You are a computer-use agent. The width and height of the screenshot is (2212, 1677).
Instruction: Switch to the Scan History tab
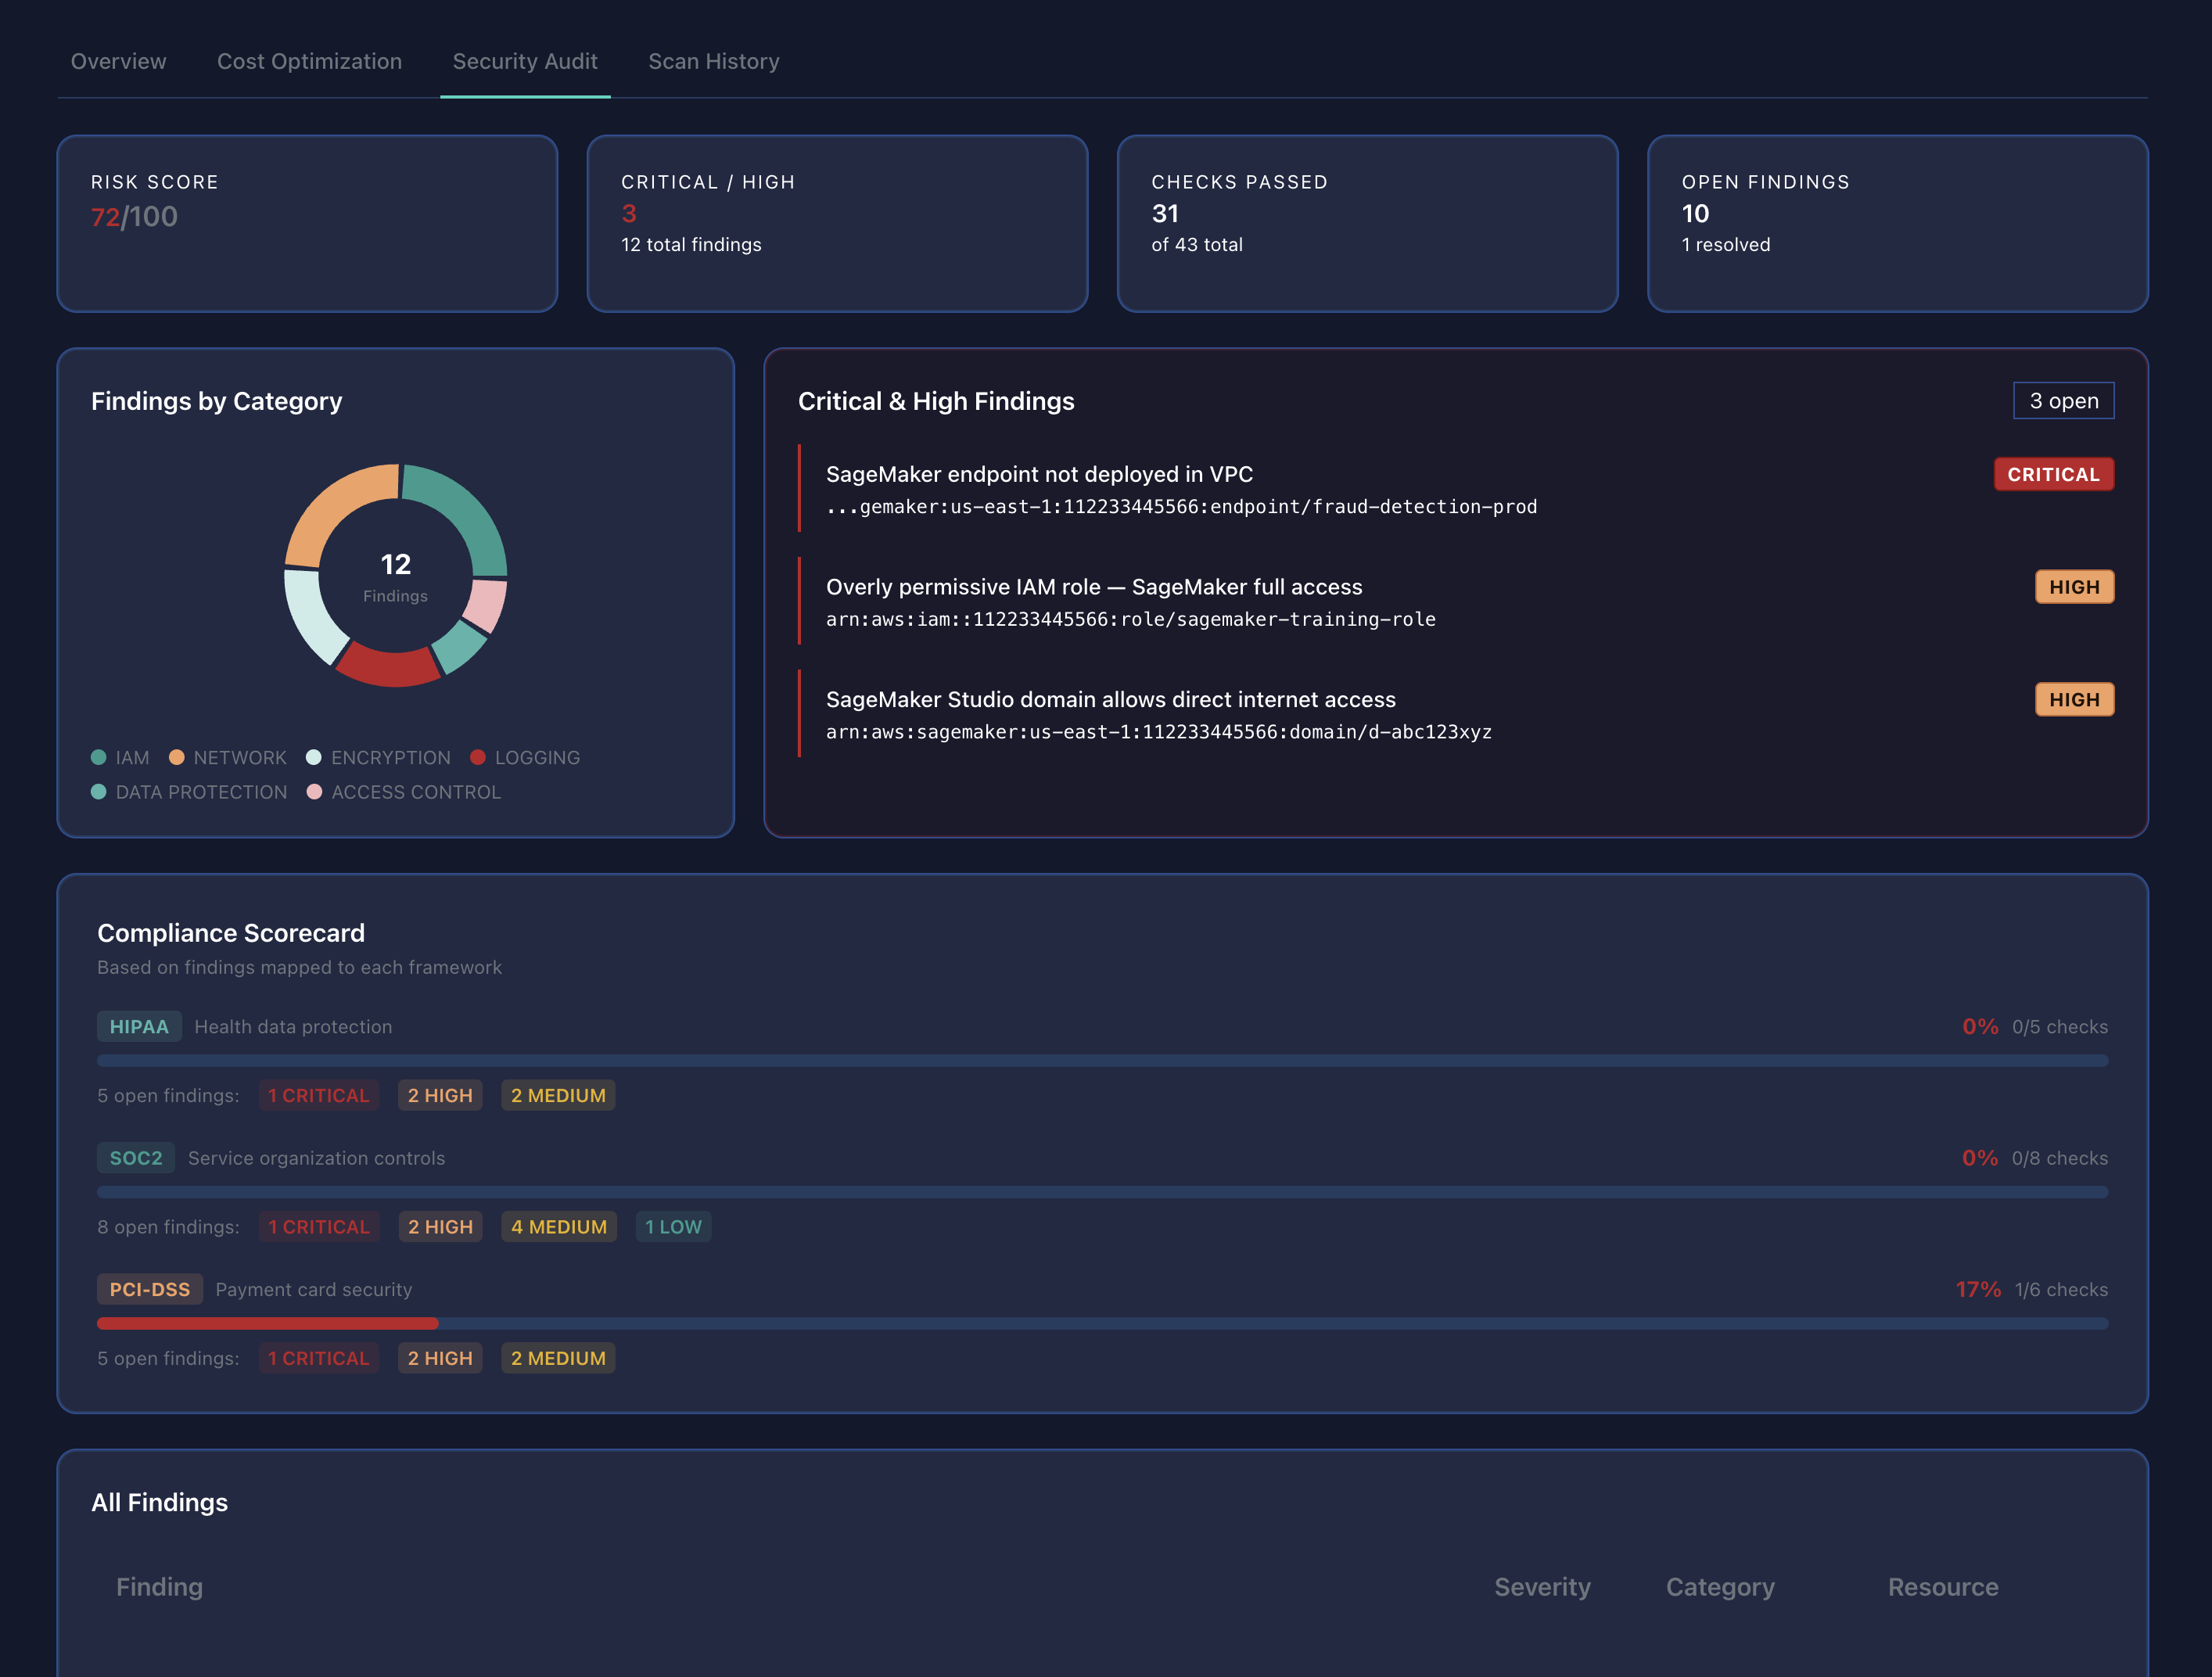point(714,61)
